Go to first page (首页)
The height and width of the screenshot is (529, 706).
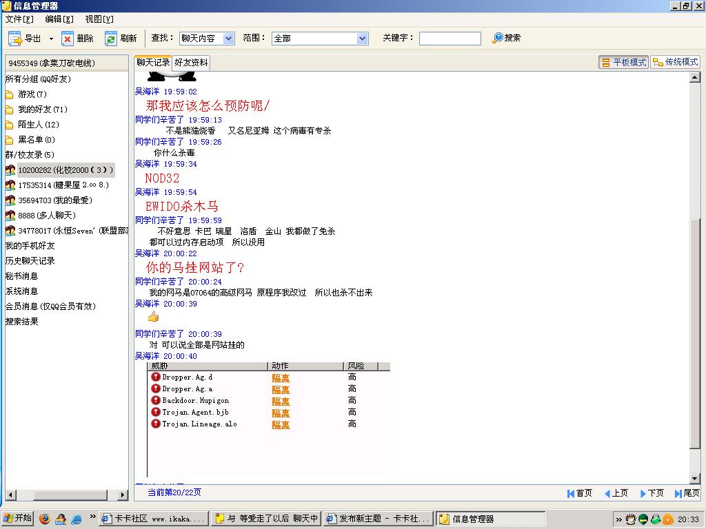click(x=580, y=493)
